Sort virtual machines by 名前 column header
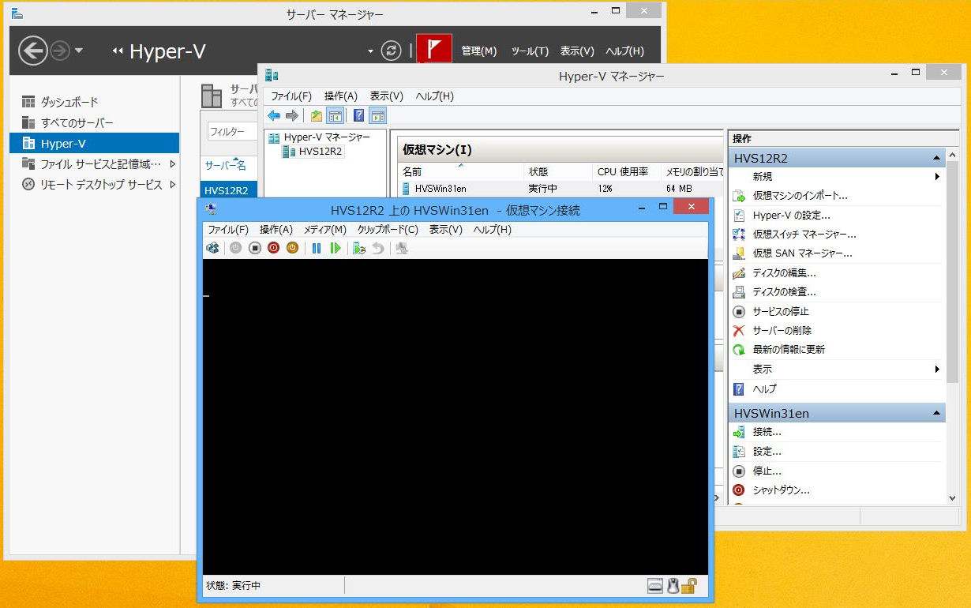Screen dimensions: 971x608 [x=460, y=171]
